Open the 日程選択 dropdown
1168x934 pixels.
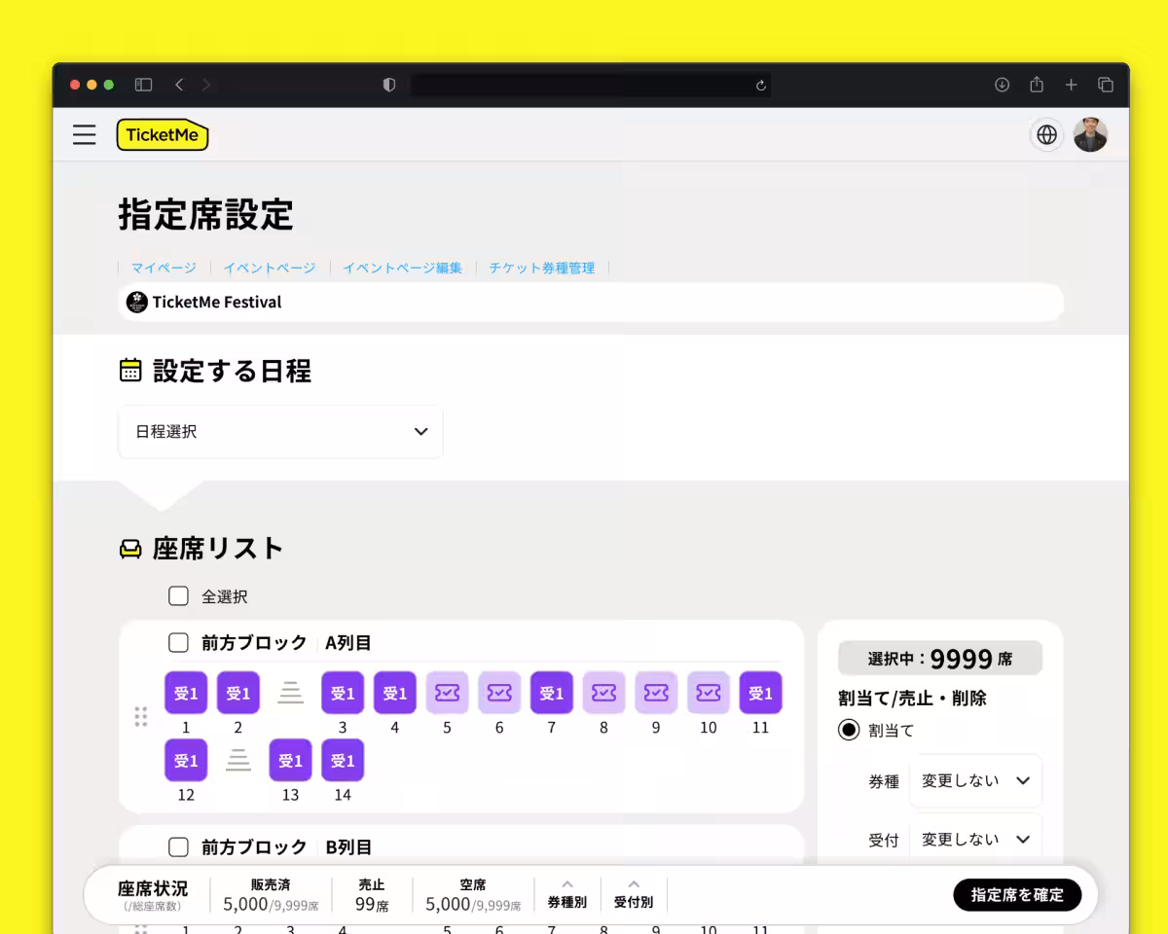coord(280,431)
